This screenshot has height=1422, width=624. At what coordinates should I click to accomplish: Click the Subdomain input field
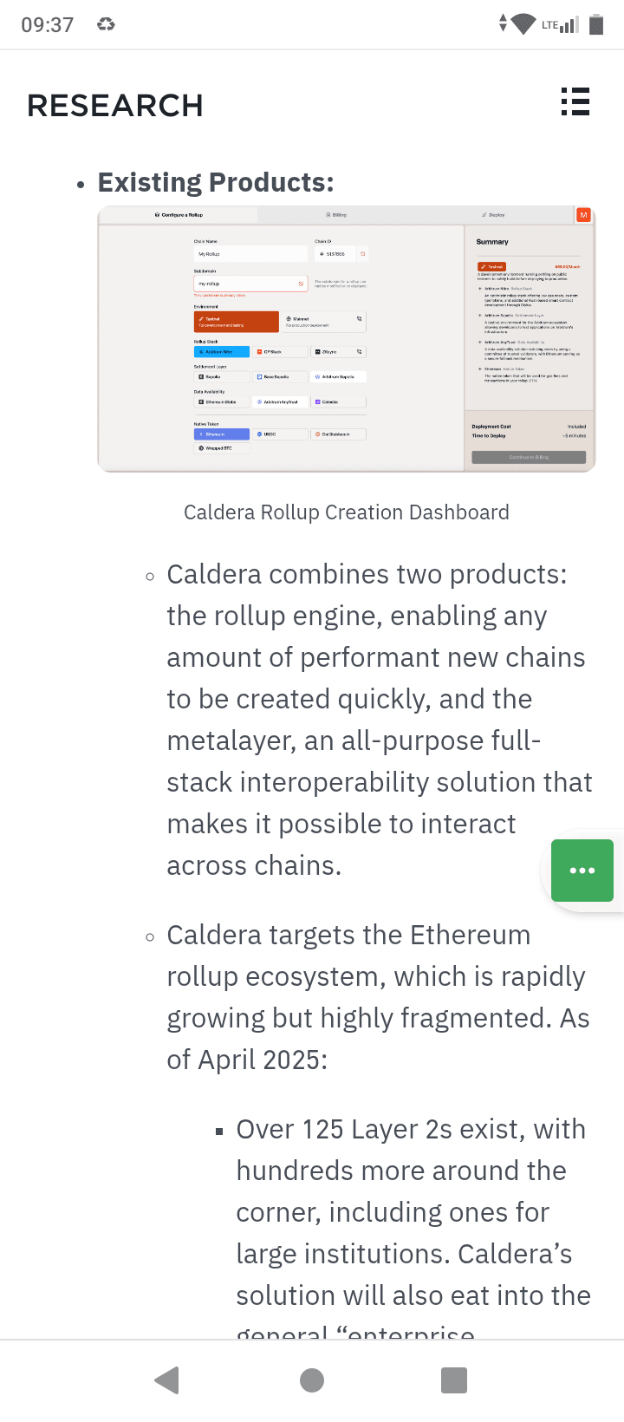tap(250, 284)
